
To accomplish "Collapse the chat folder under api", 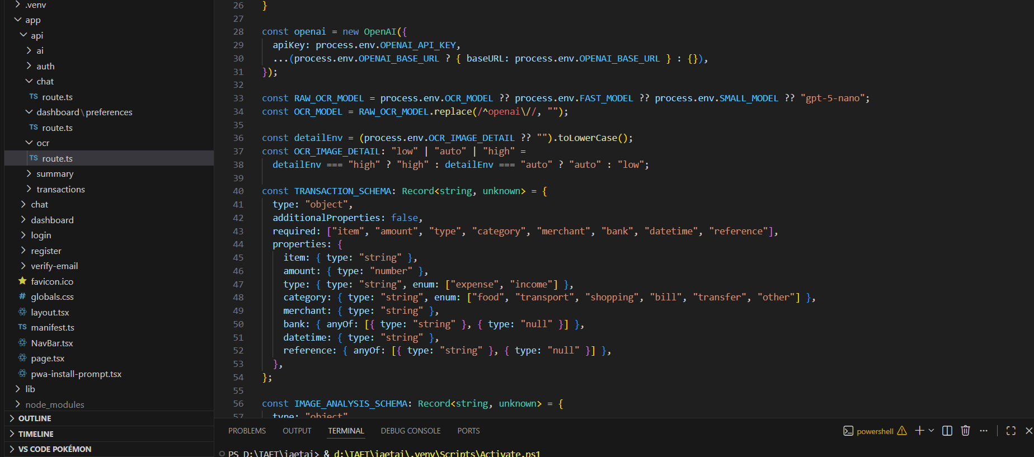I will pyautogui.click(x=109, y=82).
